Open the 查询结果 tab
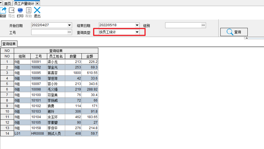The width and height of the screenshot is (264, 149). [x=9, y=44]
